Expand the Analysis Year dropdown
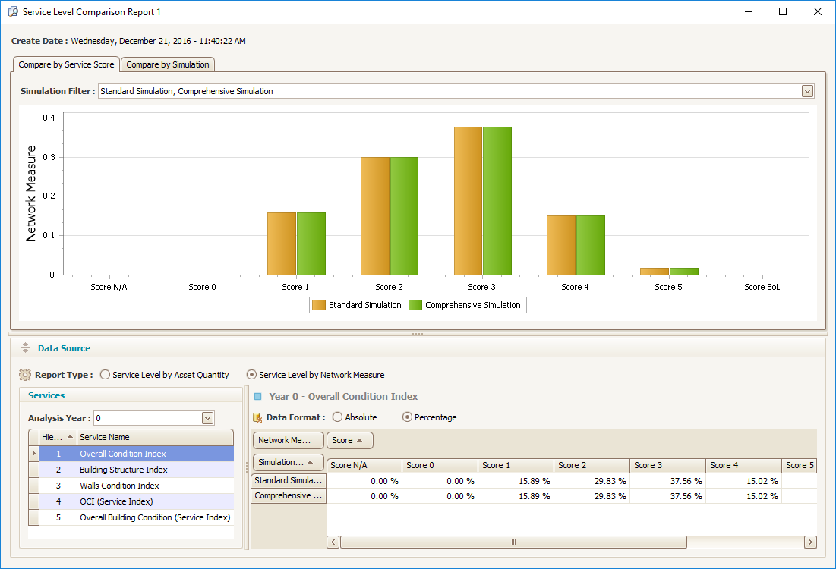Viewport: 836px width, 569px height. tap(207, 418)
